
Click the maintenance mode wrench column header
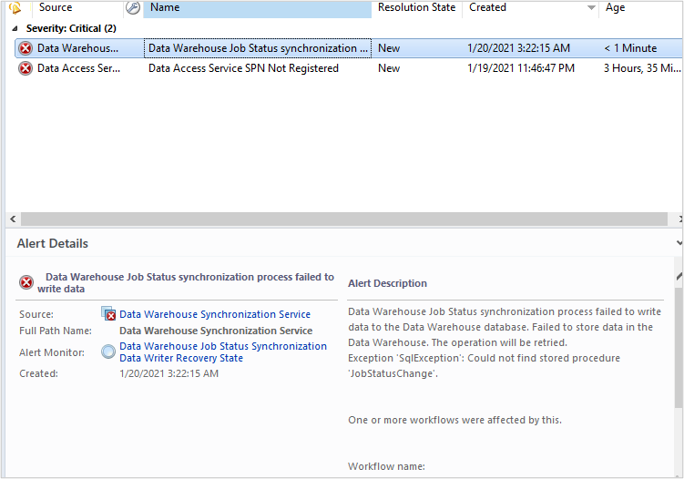point(133,7)
